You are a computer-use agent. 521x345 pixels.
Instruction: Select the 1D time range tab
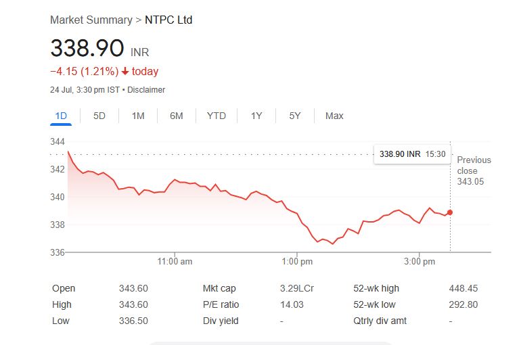click(61, 116)
